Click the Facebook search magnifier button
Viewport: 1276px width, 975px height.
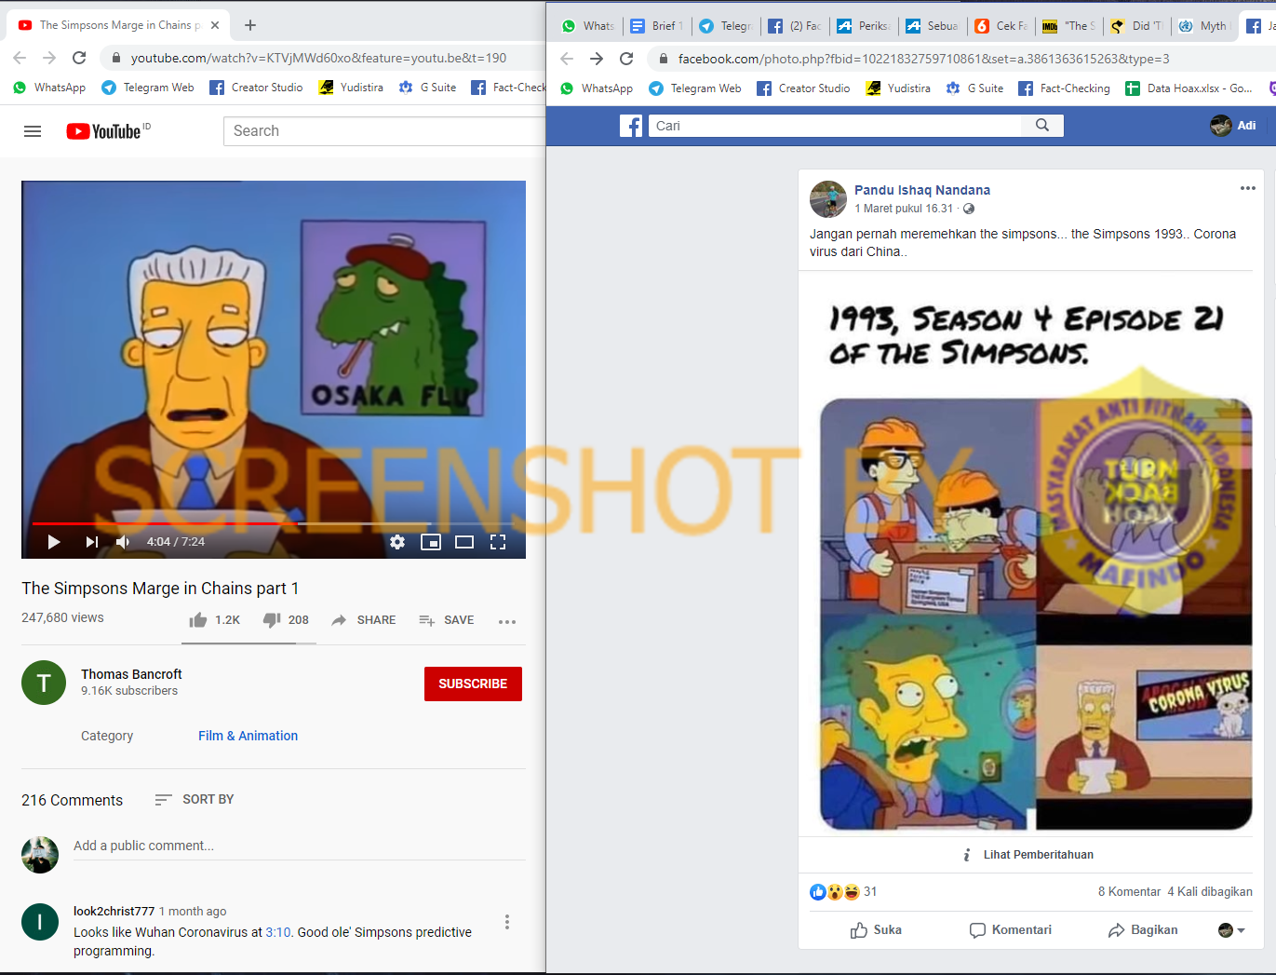point(1042,126)
